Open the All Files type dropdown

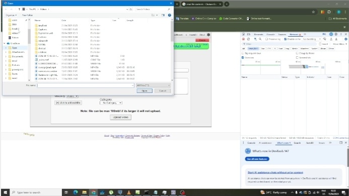click(154, 85)
